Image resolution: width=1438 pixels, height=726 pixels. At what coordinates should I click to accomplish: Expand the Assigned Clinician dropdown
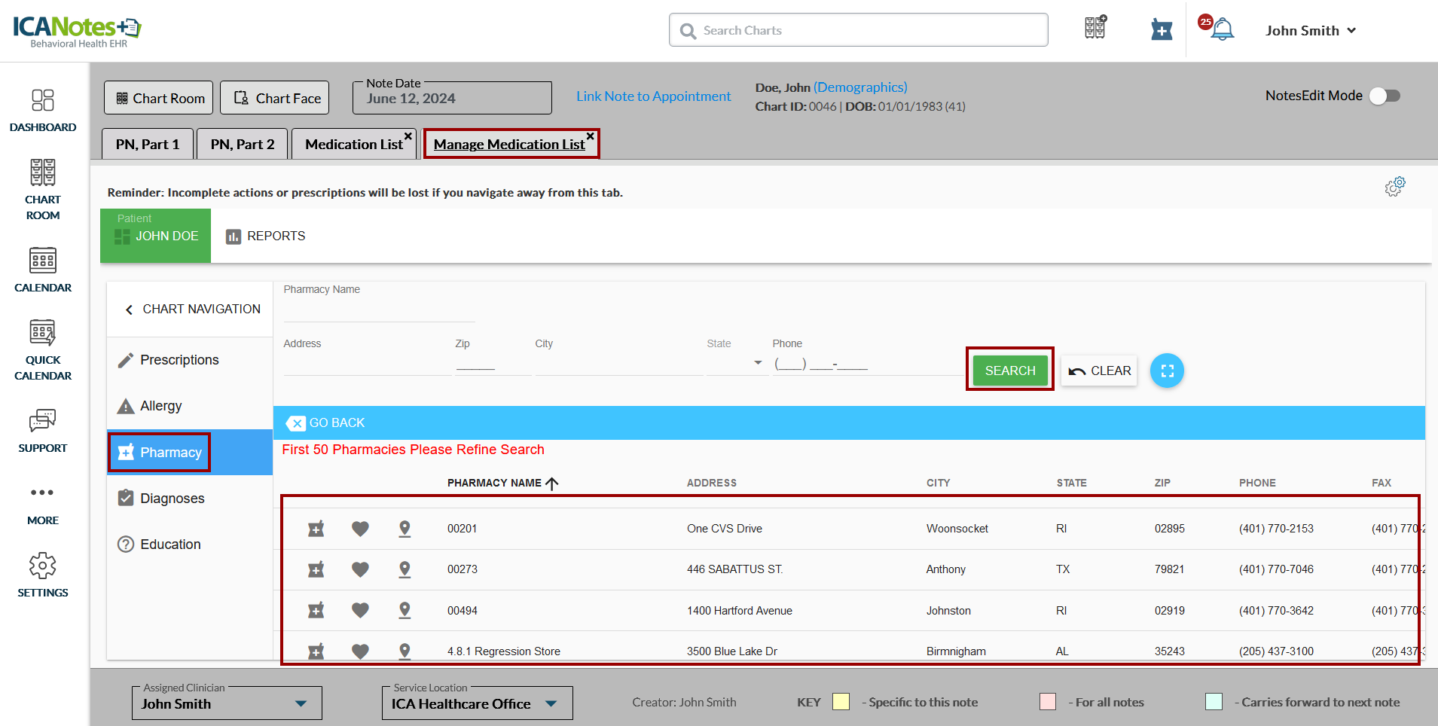click(x=301, y=703)
